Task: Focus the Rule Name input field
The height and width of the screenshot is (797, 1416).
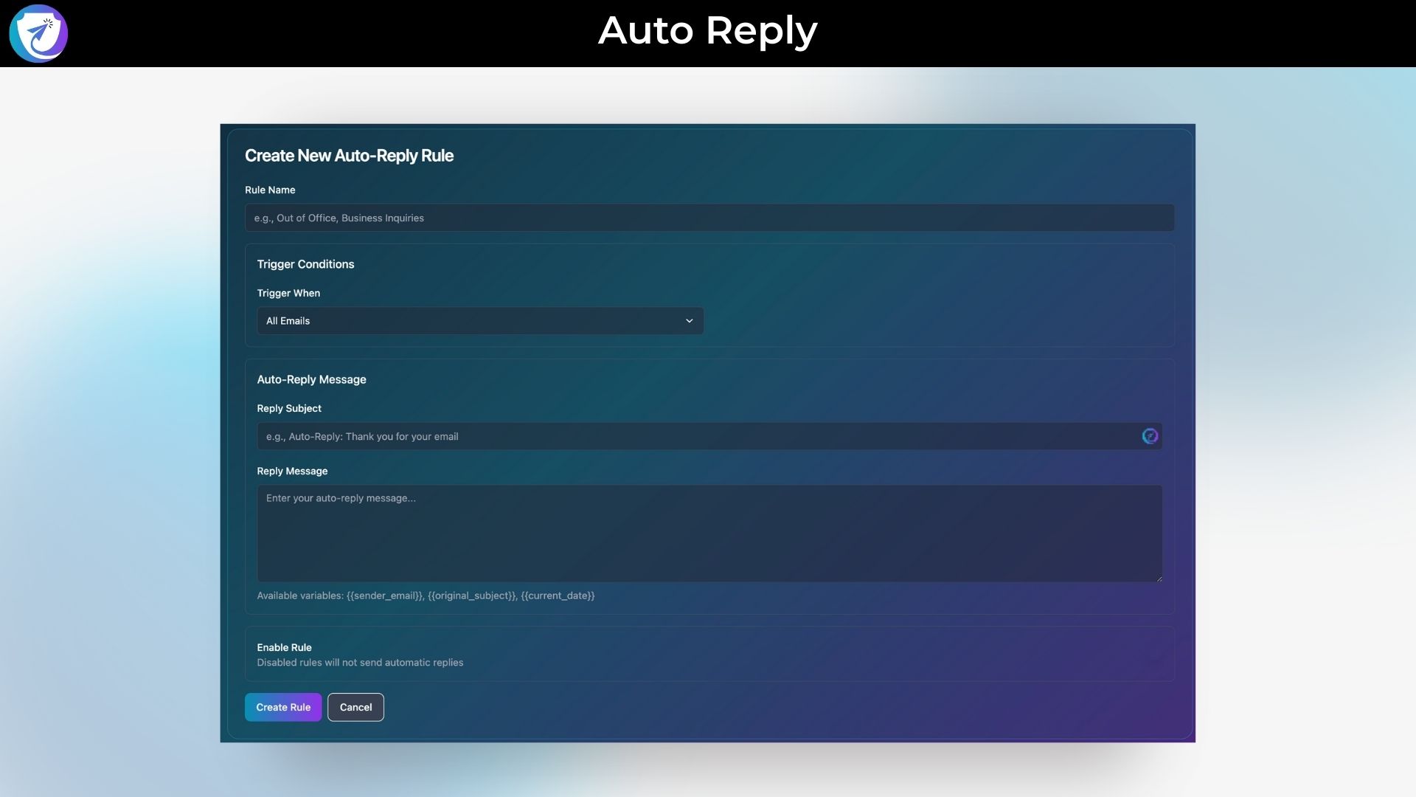Action: pos(709,218)
